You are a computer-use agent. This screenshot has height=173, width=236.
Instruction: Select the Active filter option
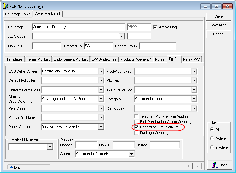(x=212, y=138)
